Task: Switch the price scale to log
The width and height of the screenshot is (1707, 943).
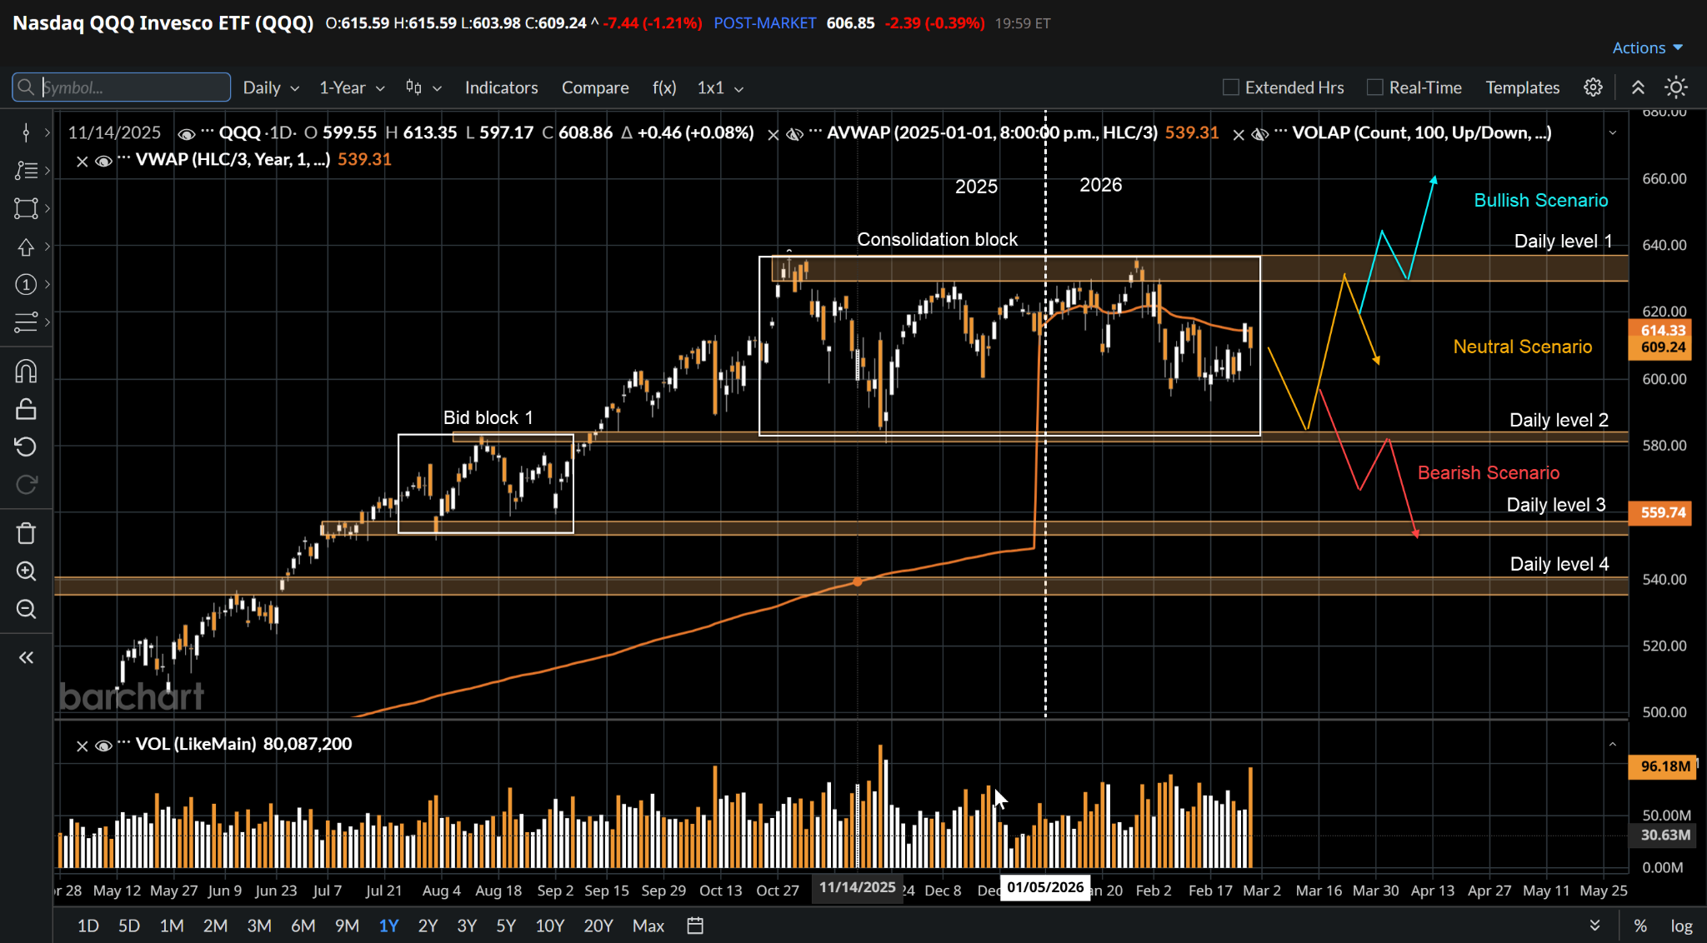Action: pyautogui.click(x=1681, y=926)
